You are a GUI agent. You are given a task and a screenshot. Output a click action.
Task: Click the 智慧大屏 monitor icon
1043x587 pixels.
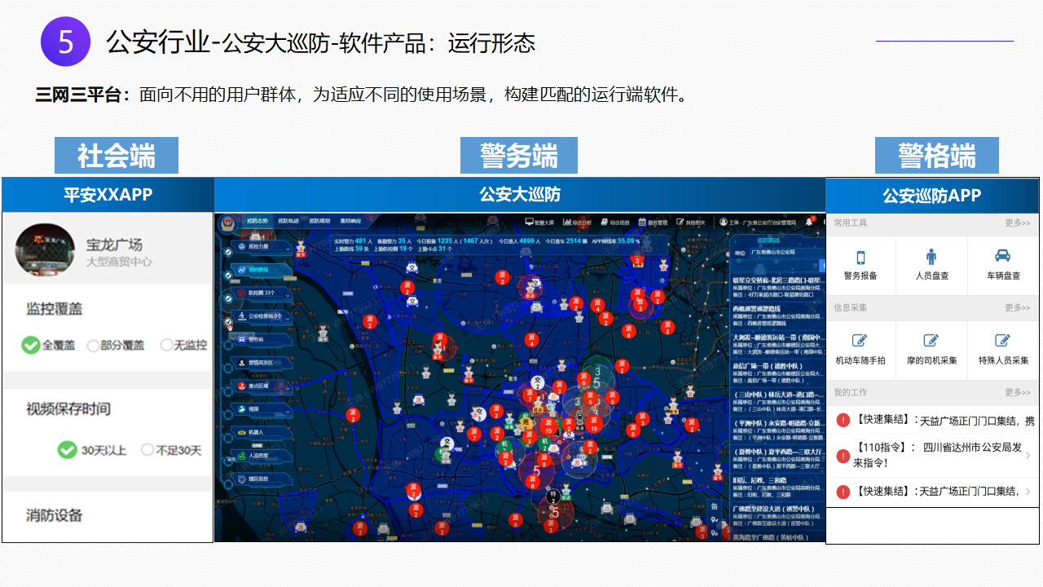pos(530,222)
